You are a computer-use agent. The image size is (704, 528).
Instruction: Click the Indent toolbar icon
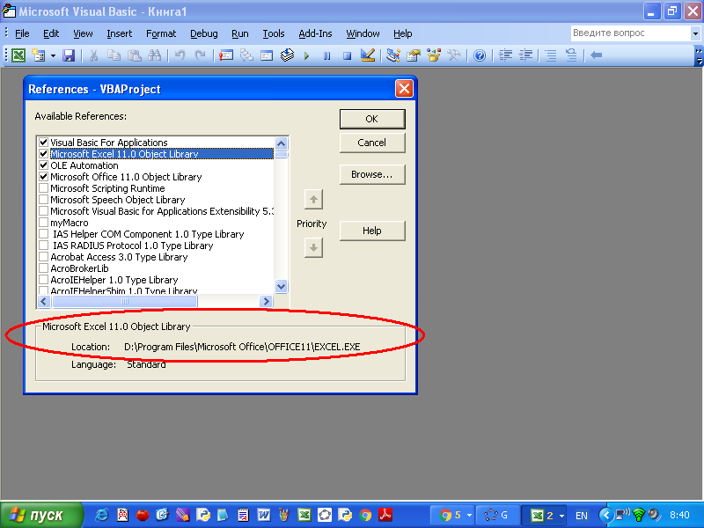click(505, 55)
